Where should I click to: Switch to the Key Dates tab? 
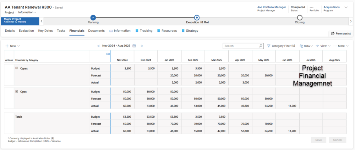click(45, 31)
